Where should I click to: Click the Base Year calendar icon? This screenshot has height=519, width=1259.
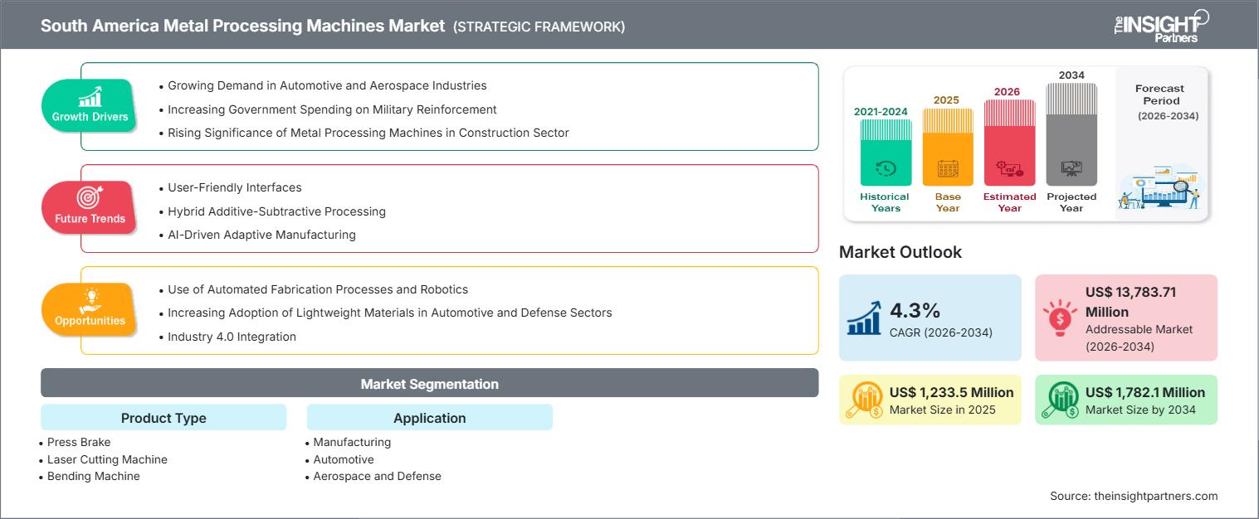[x=948, y=169]
